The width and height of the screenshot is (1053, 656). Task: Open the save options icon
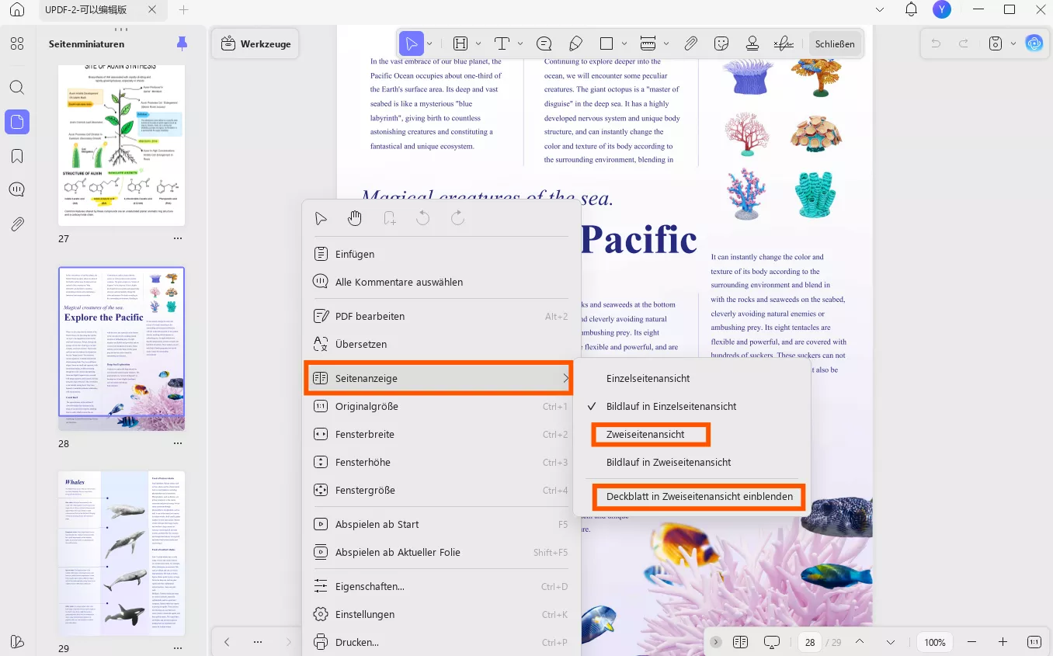pos(996,43)
